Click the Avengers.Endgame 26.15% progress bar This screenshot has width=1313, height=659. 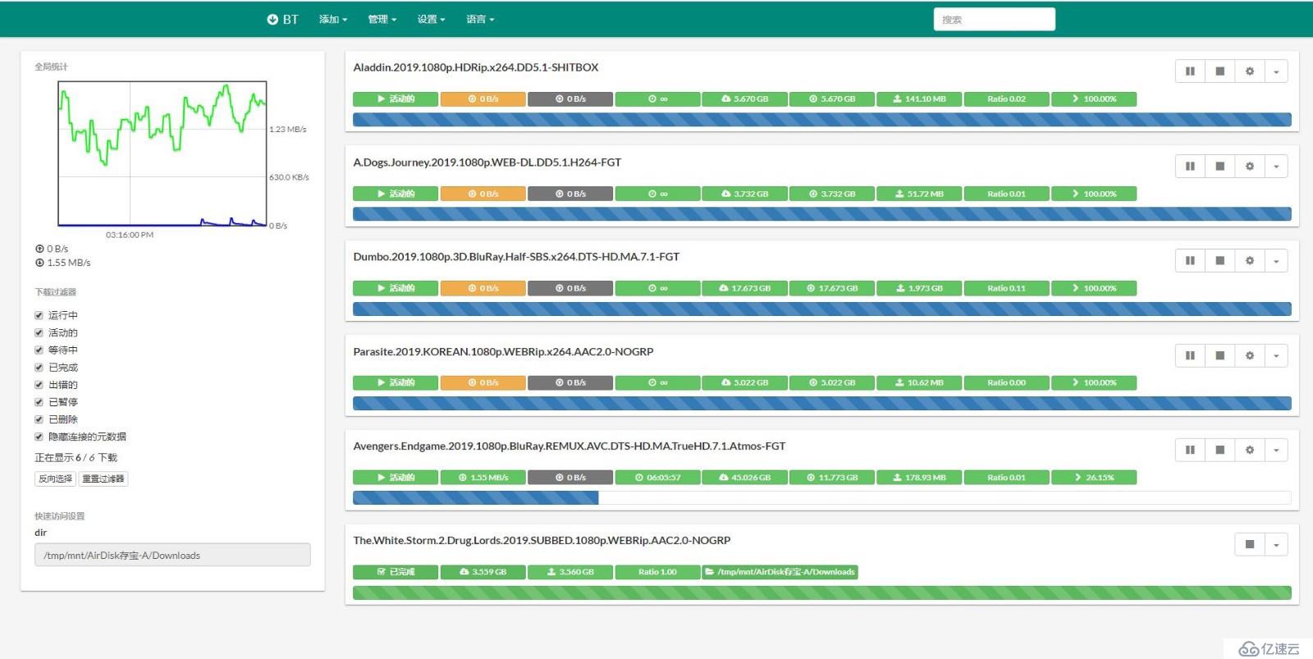click(x=821, y=497)
